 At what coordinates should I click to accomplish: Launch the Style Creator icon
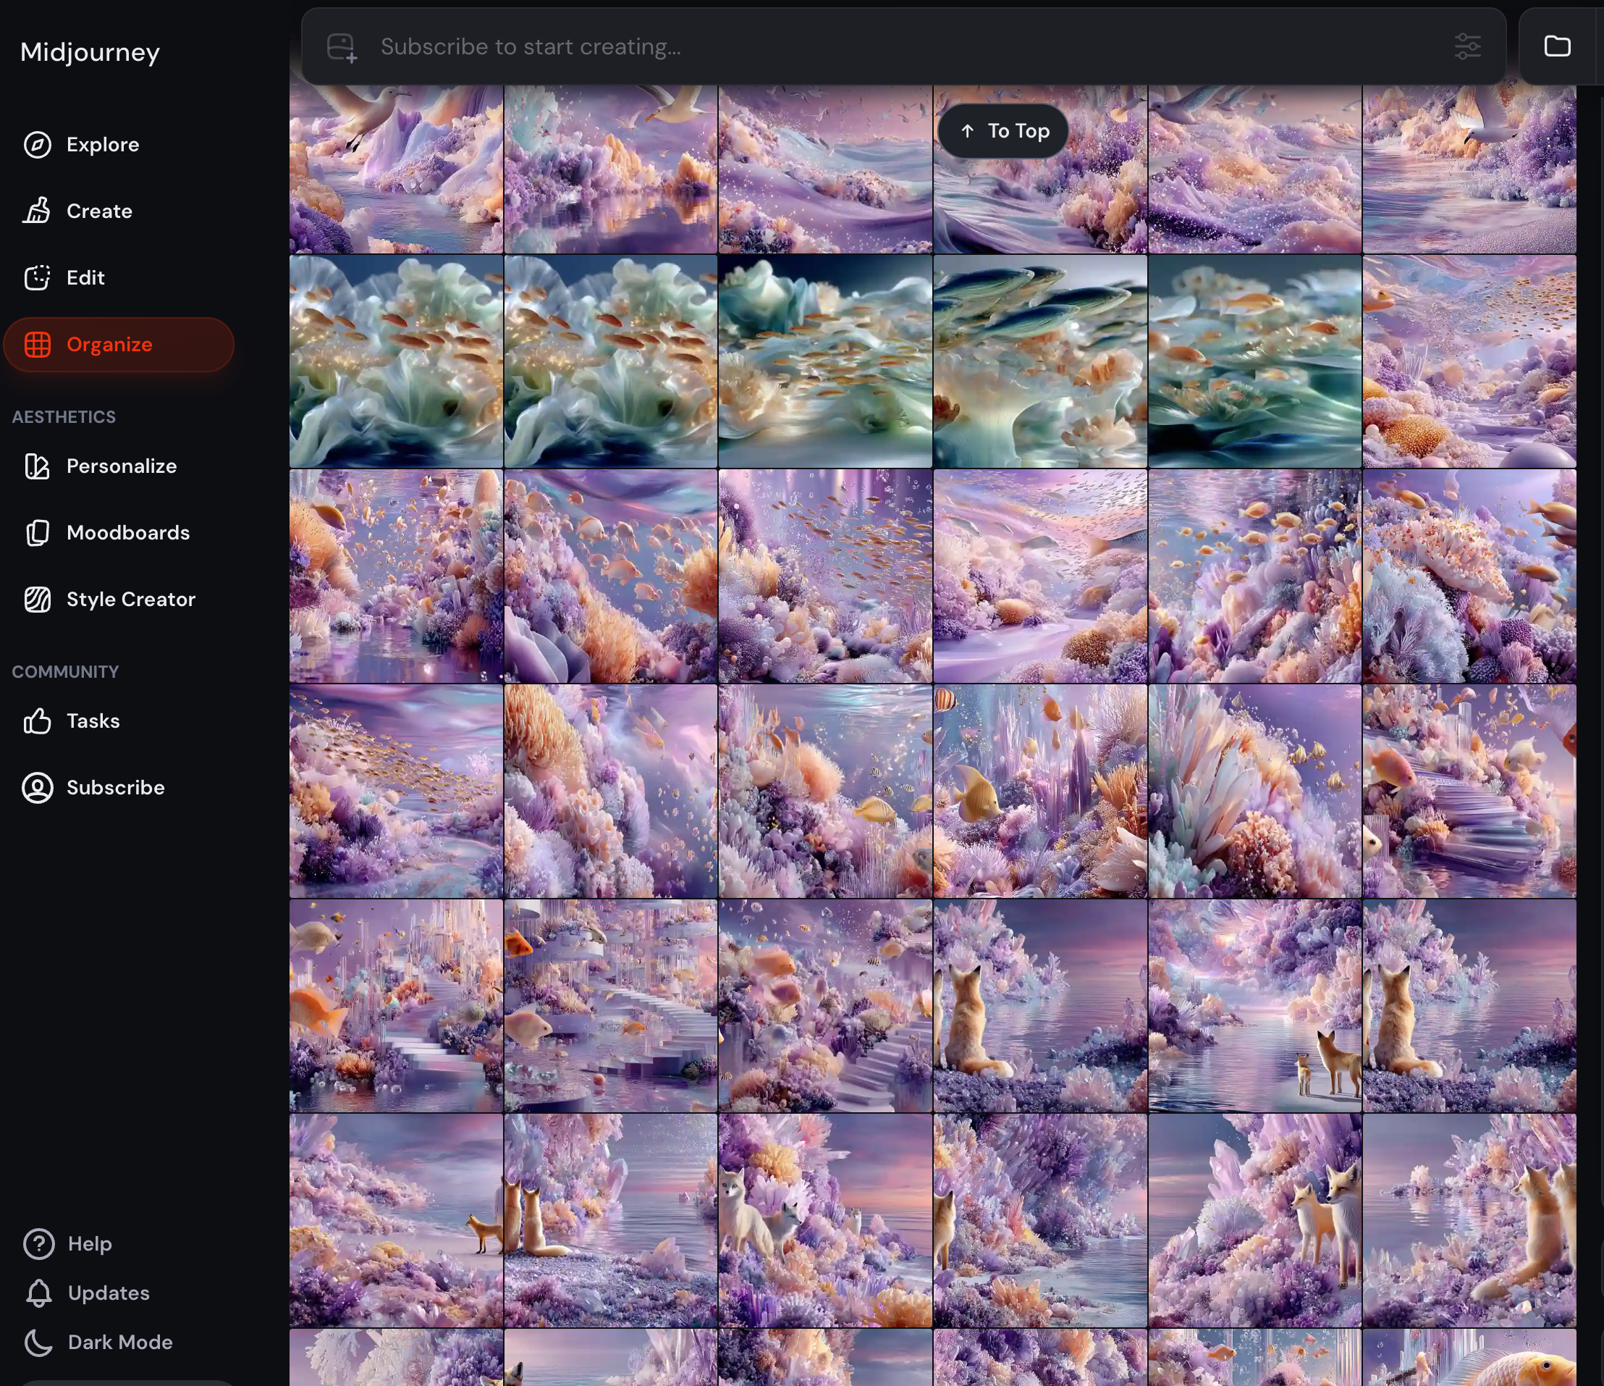(x=37, y=600)
